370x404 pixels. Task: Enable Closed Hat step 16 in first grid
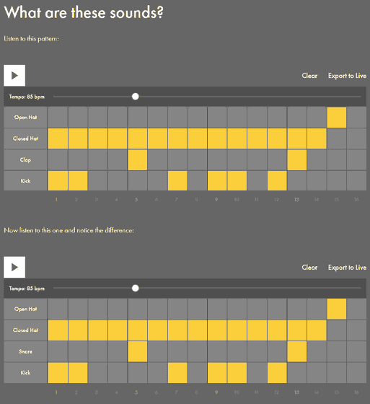(356, 139)
